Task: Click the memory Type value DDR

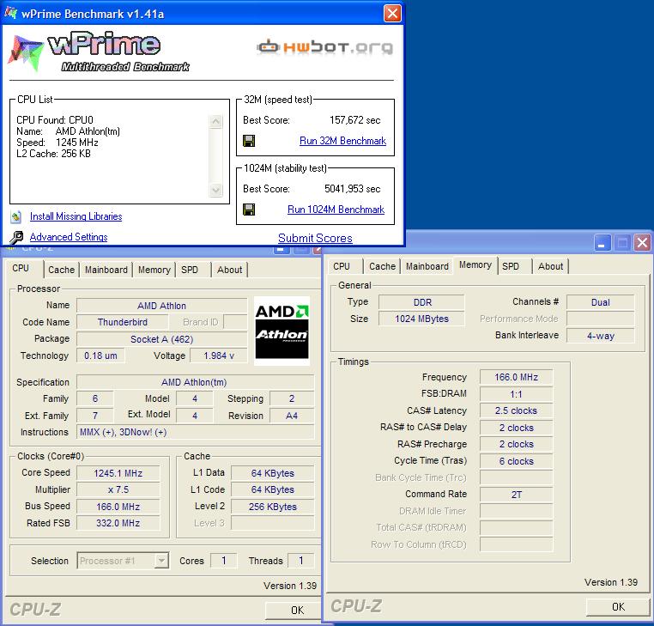Action: [421, 302]
